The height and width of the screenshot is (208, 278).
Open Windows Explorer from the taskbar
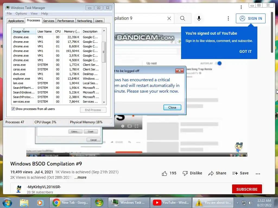(24, 203)
